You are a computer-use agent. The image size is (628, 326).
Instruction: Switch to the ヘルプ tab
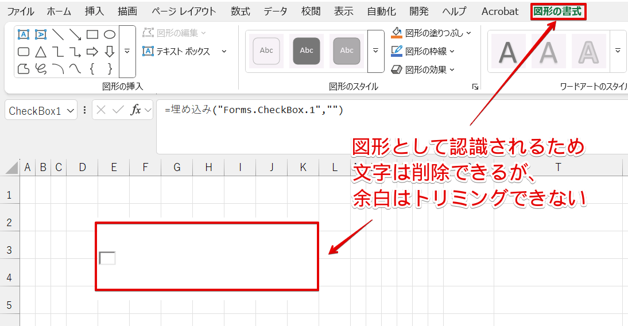(454, 11)
